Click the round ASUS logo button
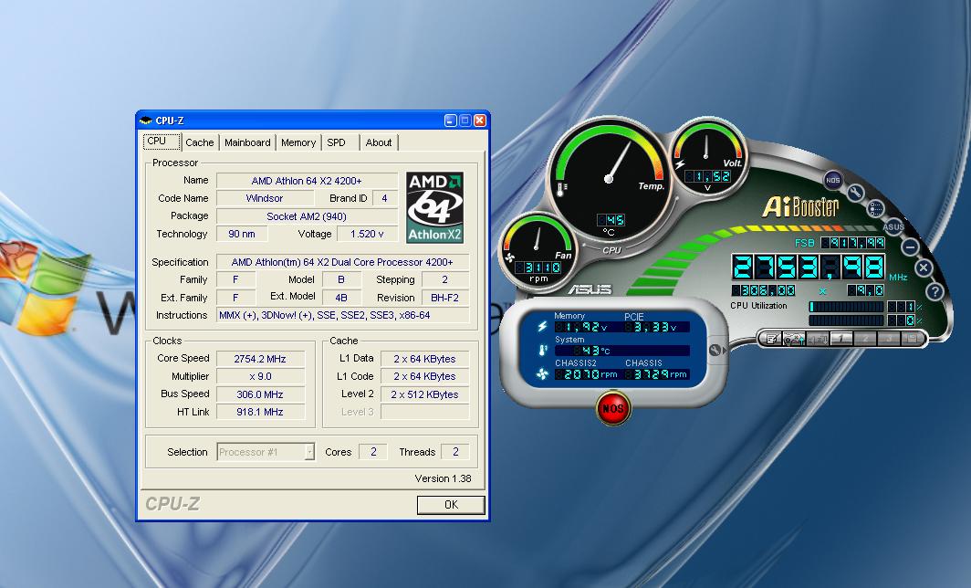The image size is (971, 588). (x=893, y=226)
